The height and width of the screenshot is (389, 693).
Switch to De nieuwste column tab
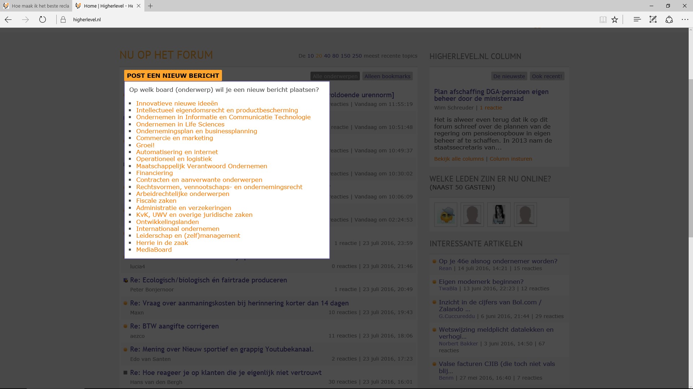coord(509,76)
